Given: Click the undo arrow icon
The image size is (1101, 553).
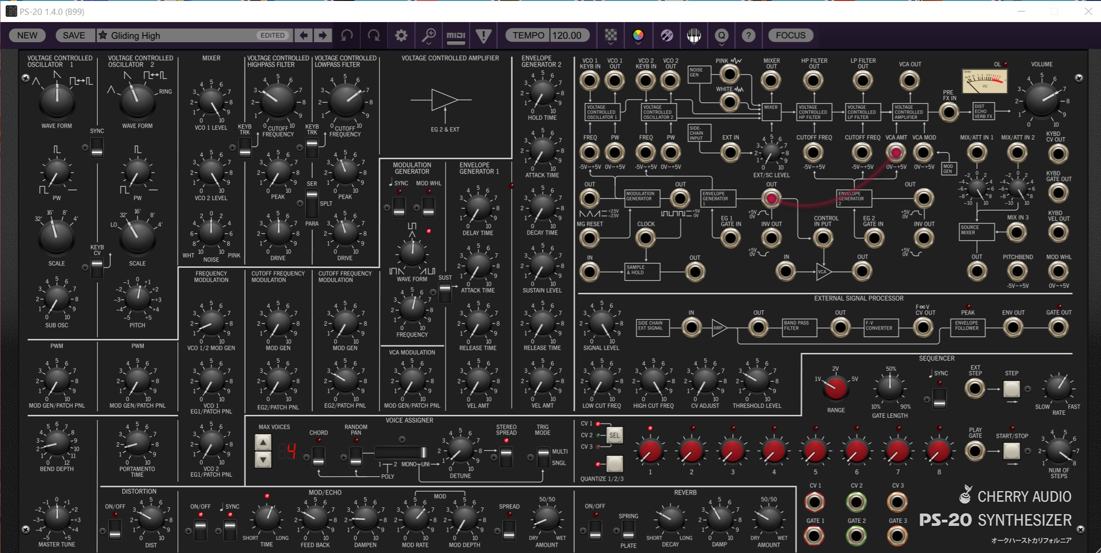Looking at the screenshot, I should click(x=347, y=35).
